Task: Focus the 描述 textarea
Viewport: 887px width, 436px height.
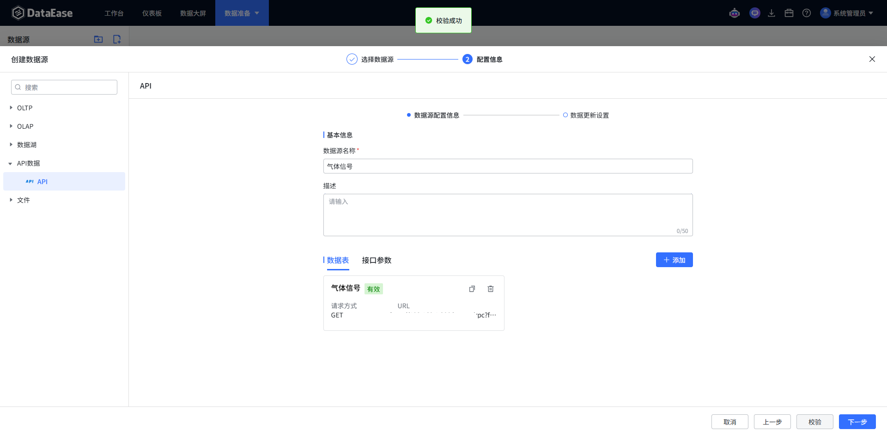Action: tap(508, 215)
